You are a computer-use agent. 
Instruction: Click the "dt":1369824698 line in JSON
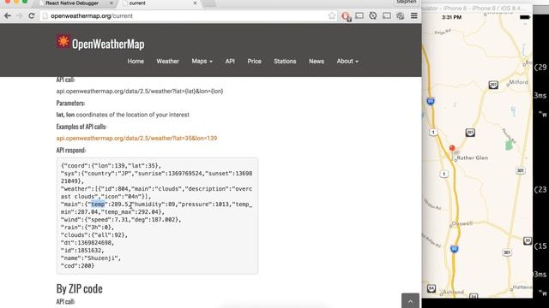pos(87,243)
